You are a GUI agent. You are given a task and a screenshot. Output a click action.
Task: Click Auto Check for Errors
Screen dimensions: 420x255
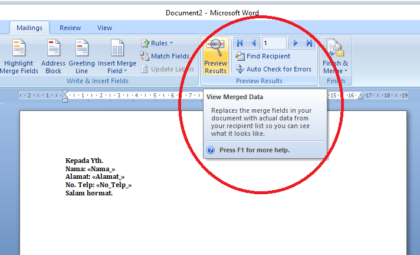coord(274,69)
